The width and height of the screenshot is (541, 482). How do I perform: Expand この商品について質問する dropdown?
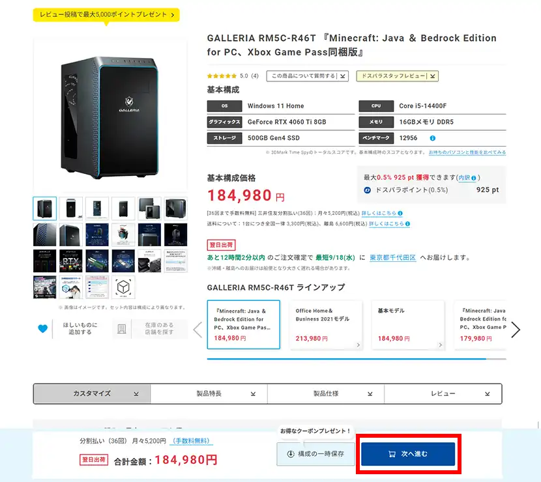308,76
